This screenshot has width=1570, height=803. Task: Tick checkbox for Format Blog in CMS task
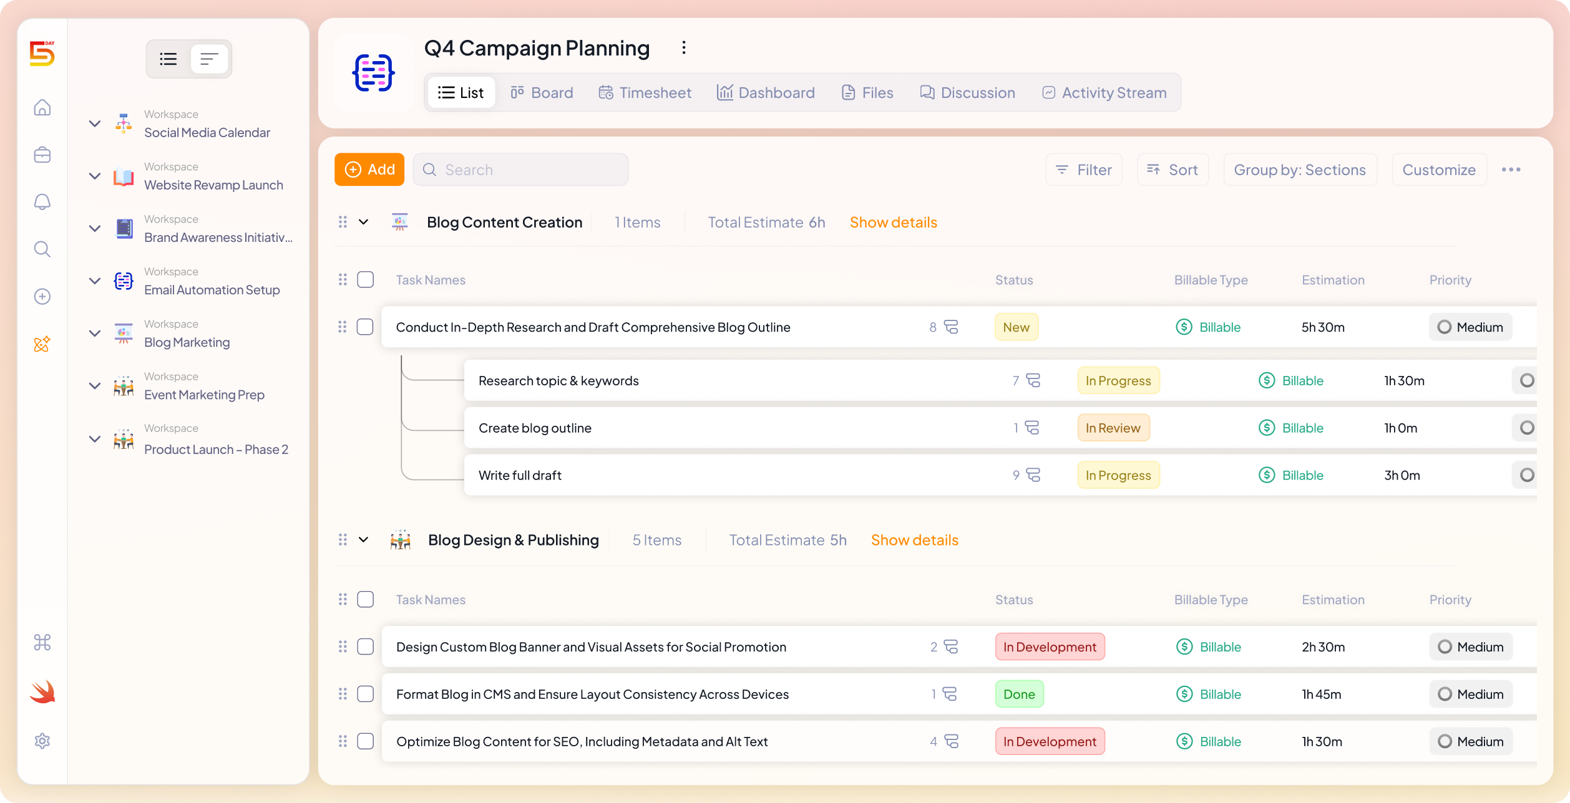point(365,694)
